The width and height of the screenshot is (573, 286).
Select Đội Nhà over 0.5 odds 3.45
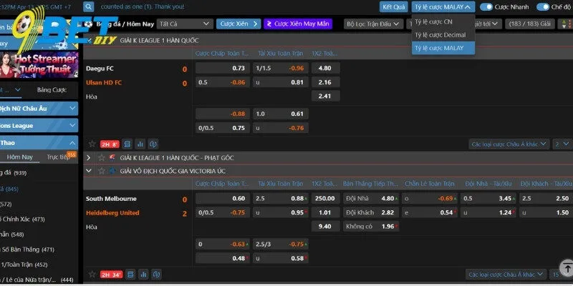(x=488, y=199)
